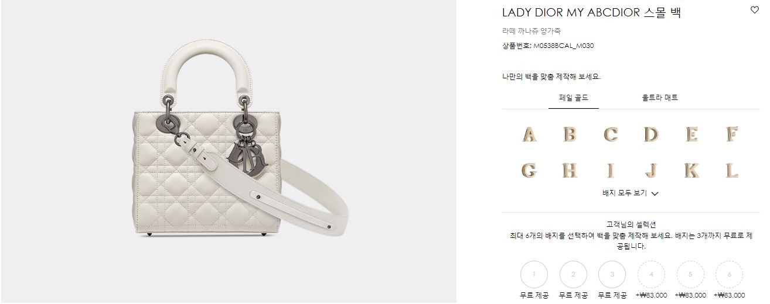
Task: Pick the gold letter D badge
Action: point(651,134)
